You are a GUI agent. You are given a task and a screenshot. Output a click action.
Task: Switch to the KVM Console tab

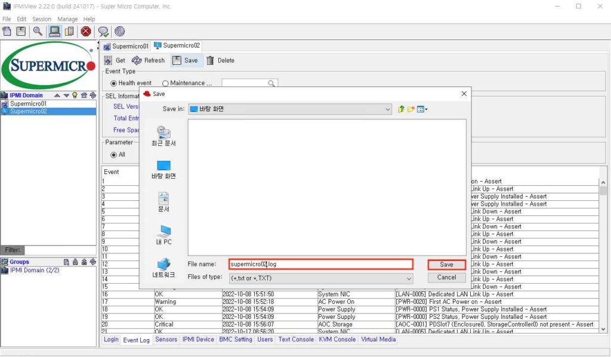click(x=337, y=340)
